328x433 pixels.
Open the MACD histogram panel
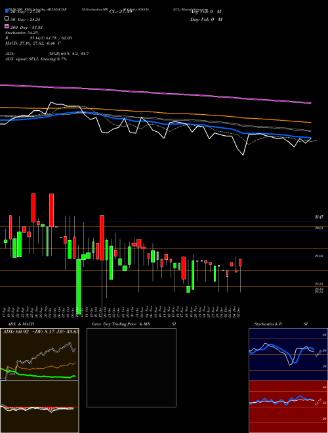click(x=39, y=407)
